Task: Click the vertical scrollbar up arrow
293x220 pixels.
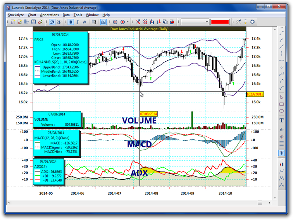Action: coord(275,29)
